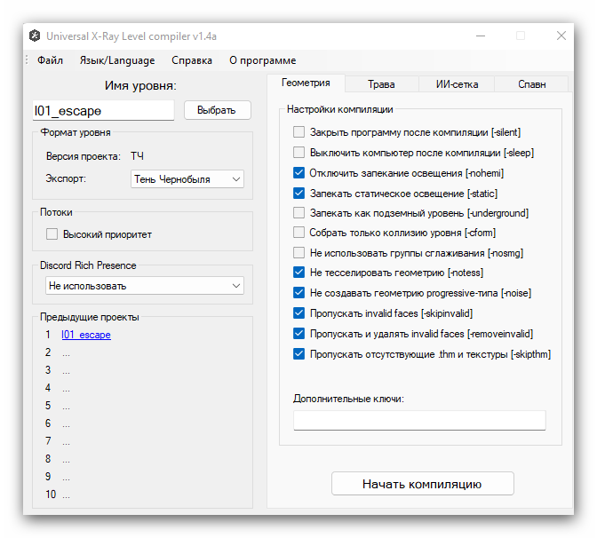The height and width of the screenshot is (538, 597).
Task: Click the Дополнительные ключи input field
Action: tap(419, 421)
